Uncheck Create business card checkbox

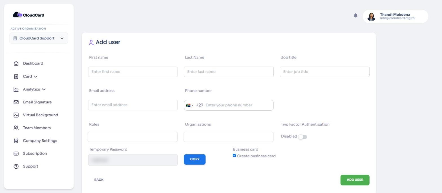click(x=235, y=156)
